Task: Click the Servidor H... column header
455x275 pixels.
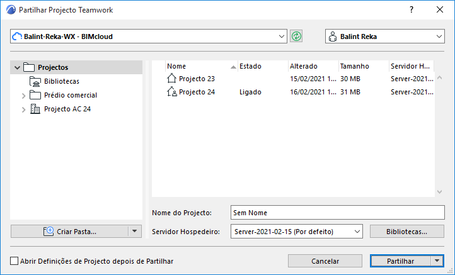Action: pos(411,66)
